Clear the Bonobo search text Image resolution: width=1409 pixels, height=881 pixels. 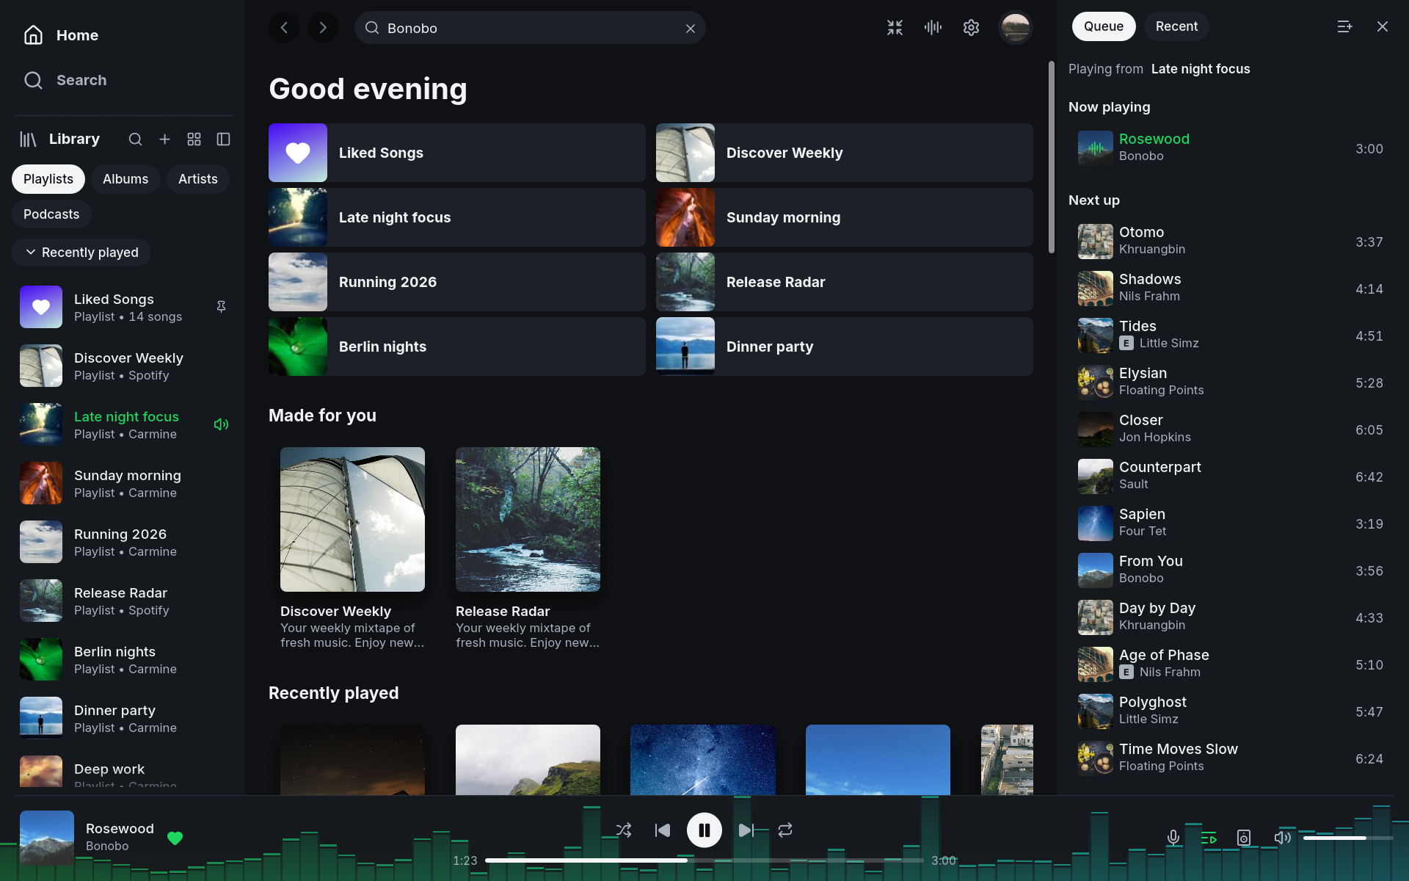[x=691, y=29]
